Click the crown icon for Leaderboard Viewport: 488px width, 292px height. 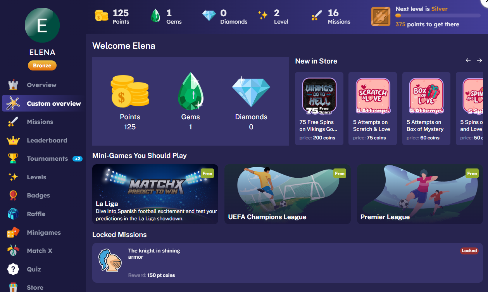pyautogui.click(x=13, y=140)
